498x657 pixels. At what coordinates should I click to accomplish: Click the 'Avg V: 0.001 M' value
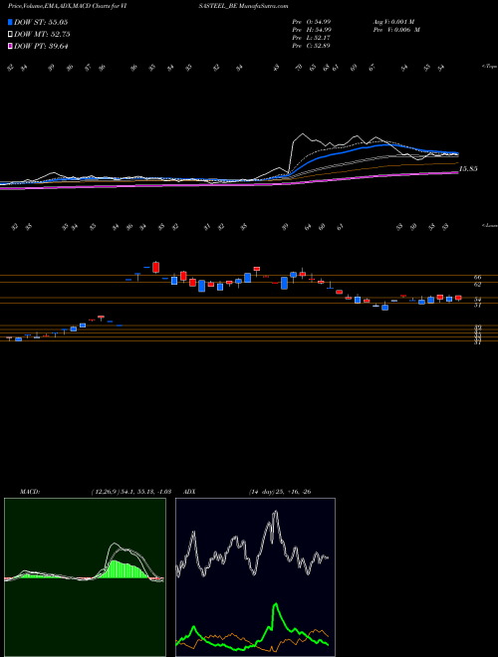(393, 22)
